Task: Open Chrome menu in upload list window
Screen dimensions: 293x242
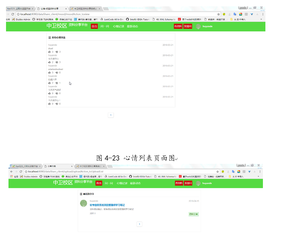Action: tap(260, 172)
